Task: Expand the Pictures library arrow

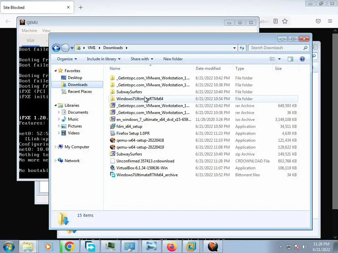Action: point(59,126)
